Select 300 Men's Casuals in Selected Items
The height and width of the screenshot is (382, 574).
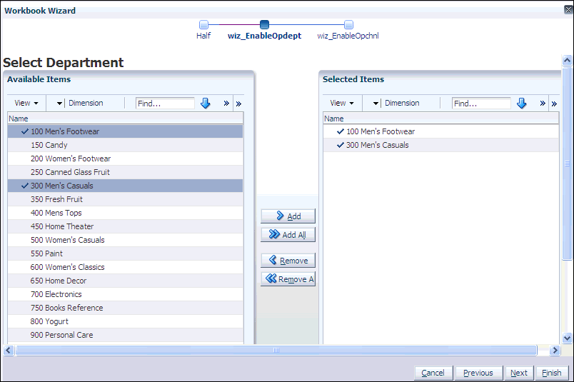[441, 145]
